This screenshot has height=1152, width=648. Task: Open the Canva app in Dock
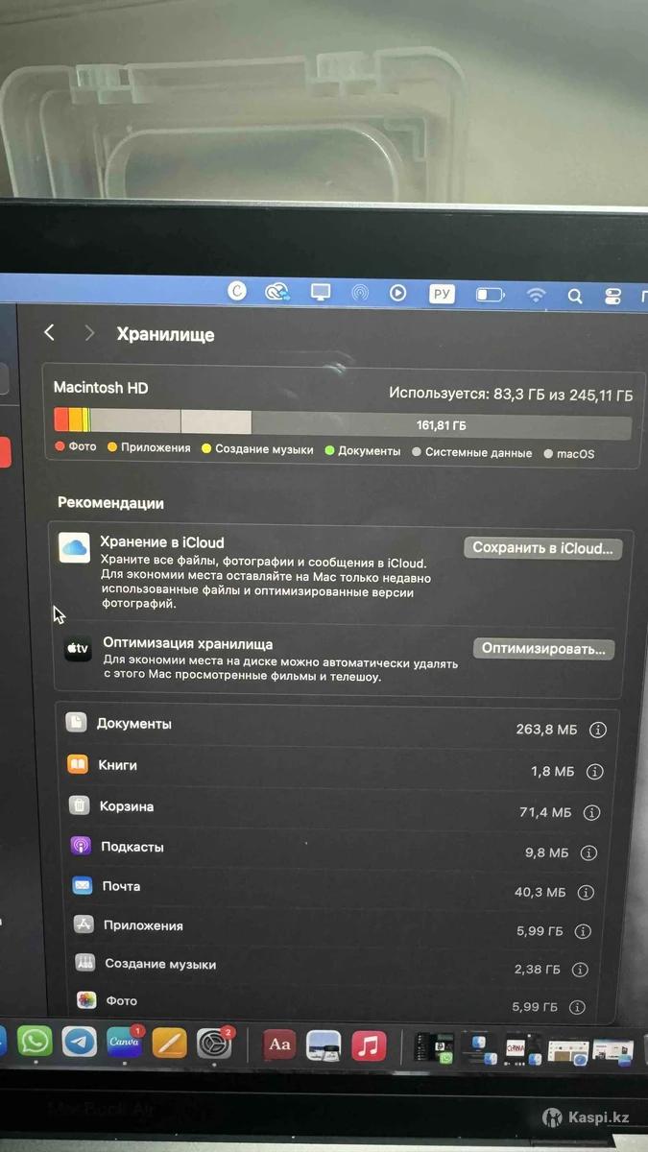point(124,1044)
